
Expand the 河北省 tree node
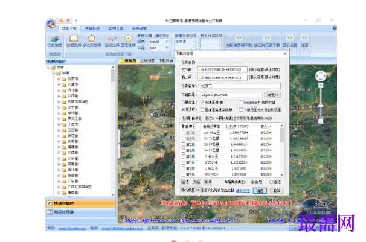(x=59, y=91)
